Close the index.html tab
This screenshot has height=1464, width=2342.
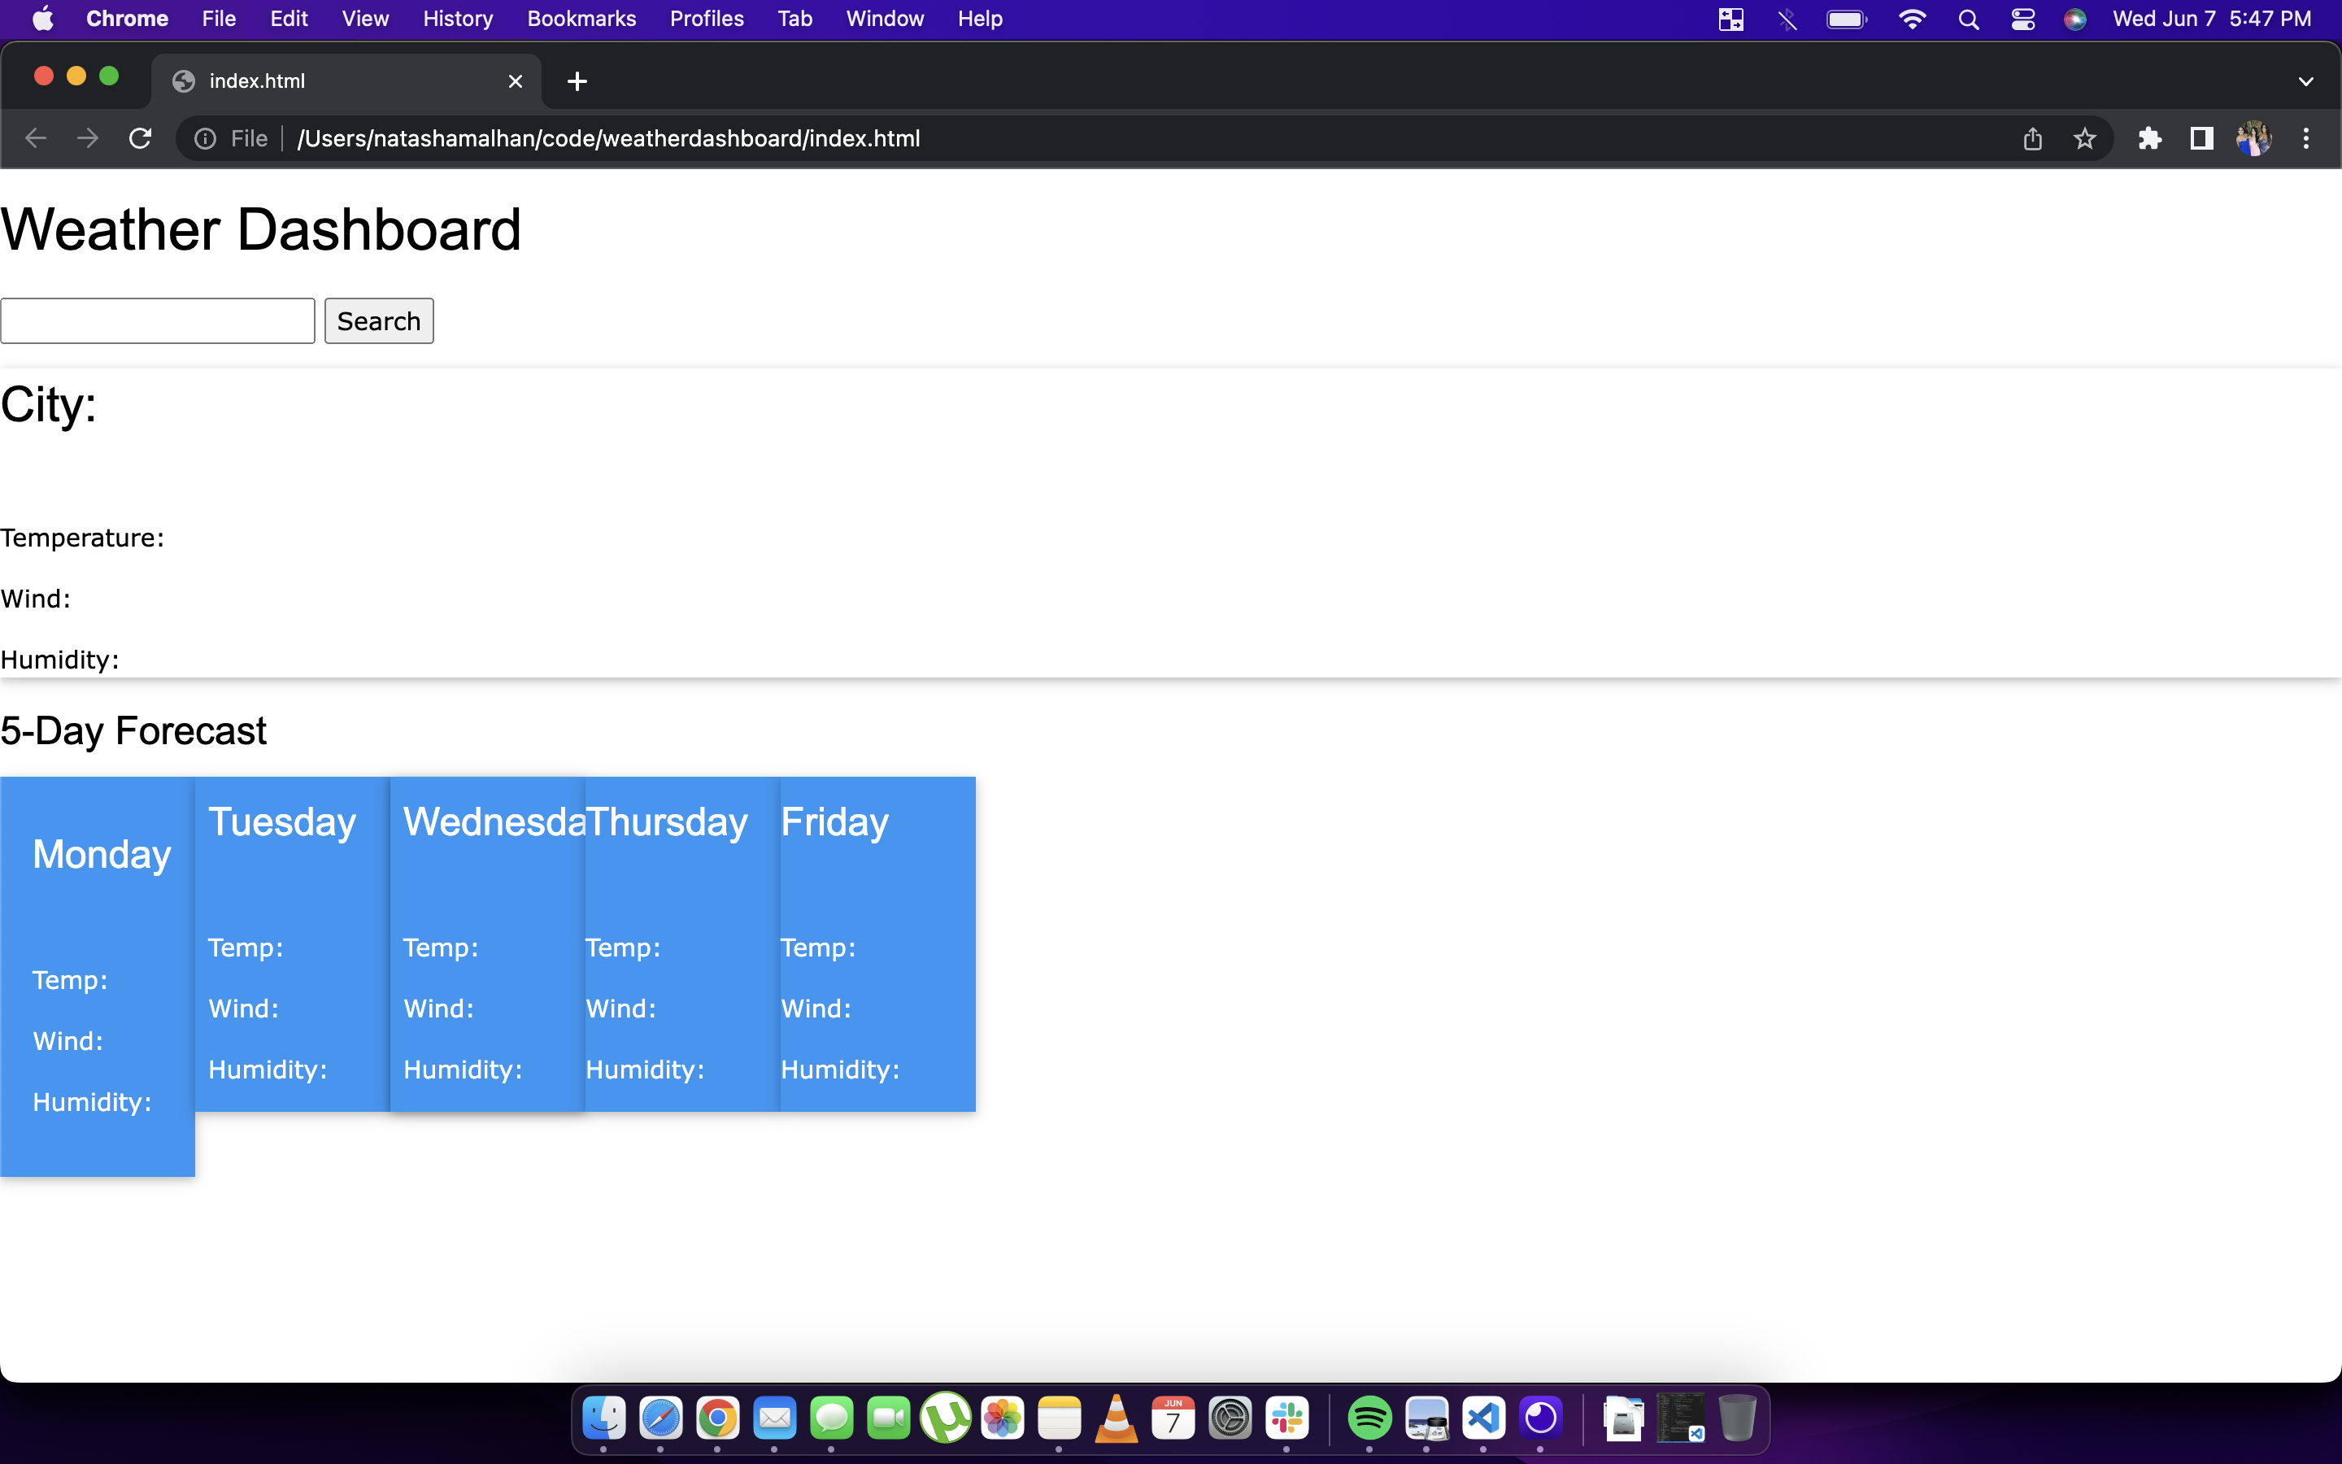(516, 81)
